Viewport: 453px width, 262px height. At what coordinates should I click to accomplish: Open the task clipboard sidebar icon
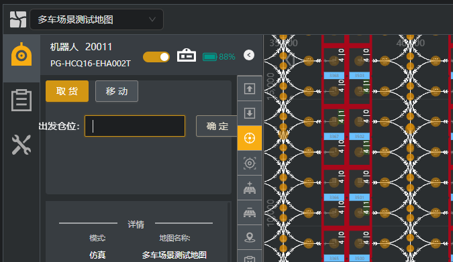(x=21, y=100)
